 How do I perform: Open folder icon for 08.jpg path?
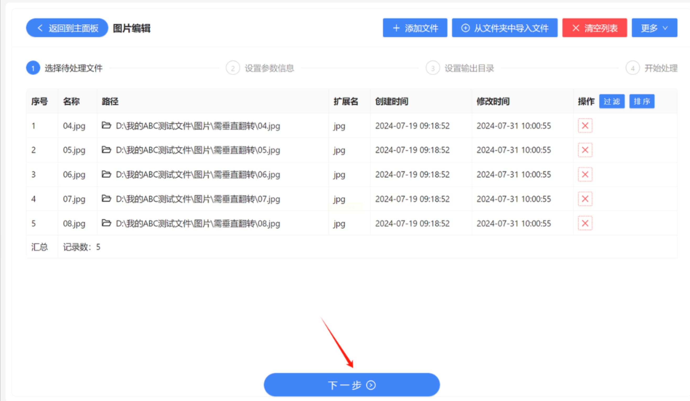coord(106,223)
